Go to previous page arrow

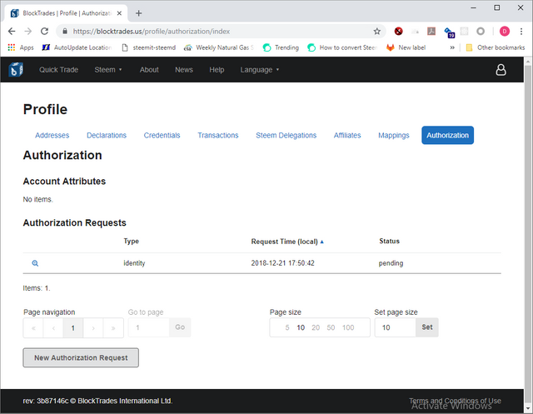[x=53, y=328]
